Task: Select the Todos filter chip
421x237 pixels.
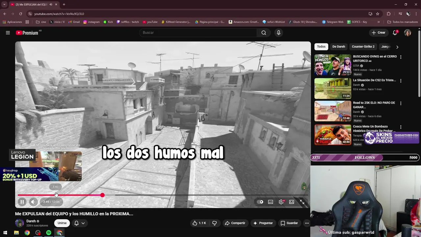Action: tap(321, 47)
